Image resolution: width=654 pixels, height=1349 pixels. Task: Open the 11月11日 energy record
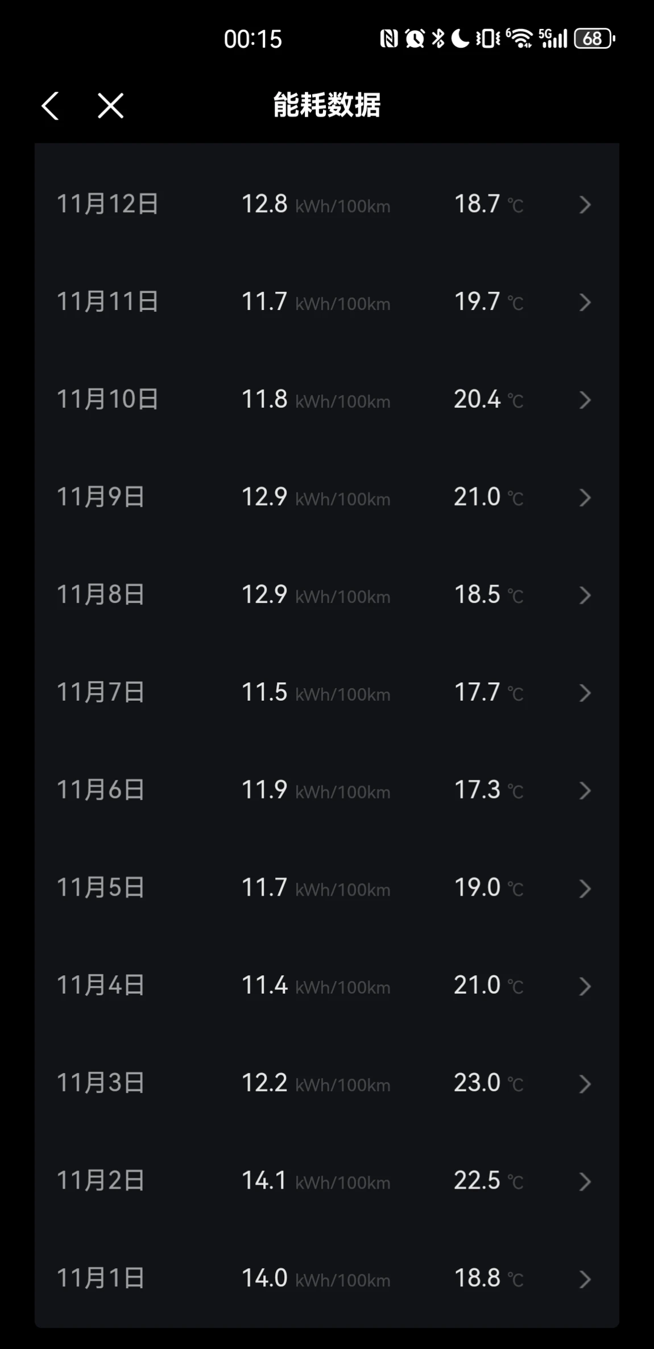coord(327,302)
